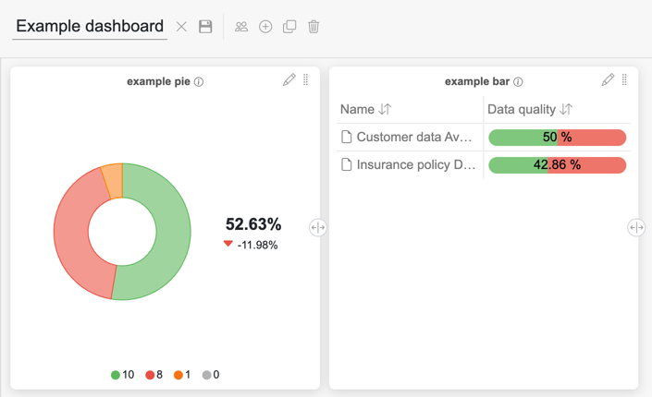Toggle the red legend item labeled 8
Image resolution: width=652 pixels, height=397 pixels.
pos(154,375)
